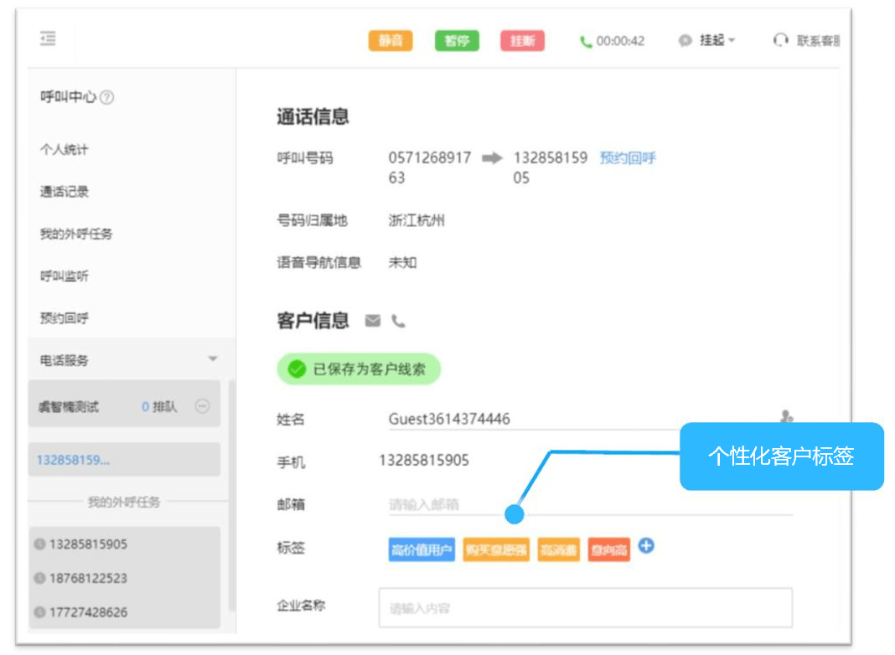Pause the call with the 暂停 button
Screen dimensions: 895x655
tap(457, 40)
